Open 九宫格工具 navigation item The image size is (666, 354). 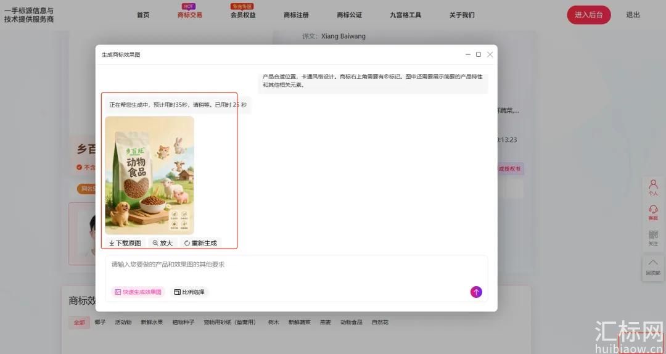(x=405, y=15)
